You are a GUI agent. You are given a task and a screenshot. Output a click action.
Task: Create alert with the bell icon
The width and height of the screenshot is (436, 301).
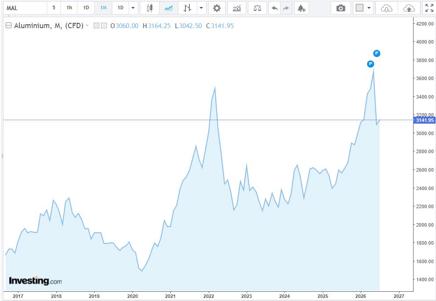click(301, 8)
